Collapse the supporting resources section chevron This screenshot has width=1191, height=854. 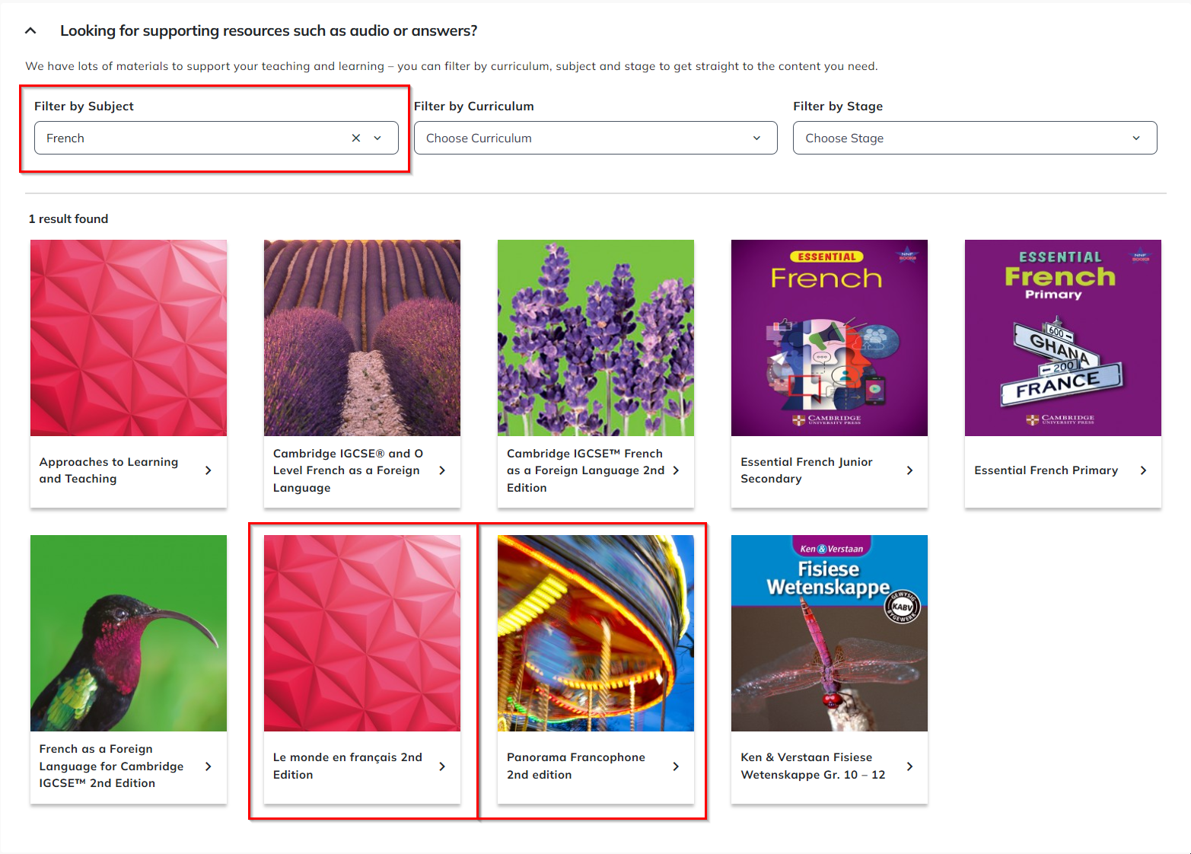point(30,31)
